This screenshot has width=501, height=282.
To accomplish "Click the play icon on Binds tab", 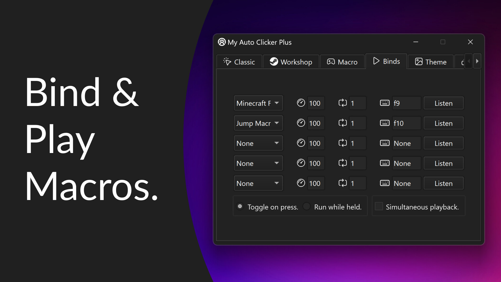I will [376, 61].
